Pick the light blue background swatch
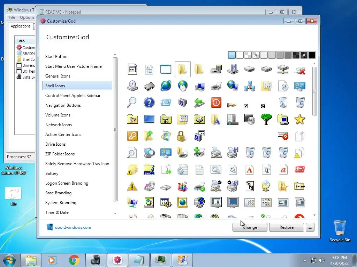Screen dimensions: 357x267 pos(232,55)
